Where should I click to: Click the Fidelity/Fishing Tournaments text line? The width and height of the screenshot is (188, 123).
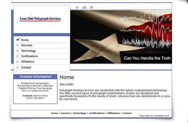pos(35,88)
